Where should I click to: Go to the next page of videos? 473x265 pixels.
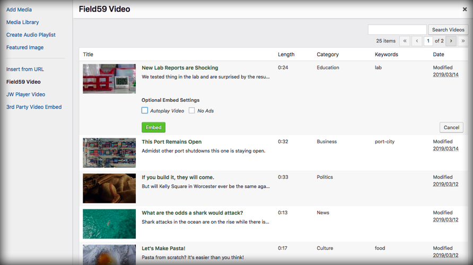451,41
